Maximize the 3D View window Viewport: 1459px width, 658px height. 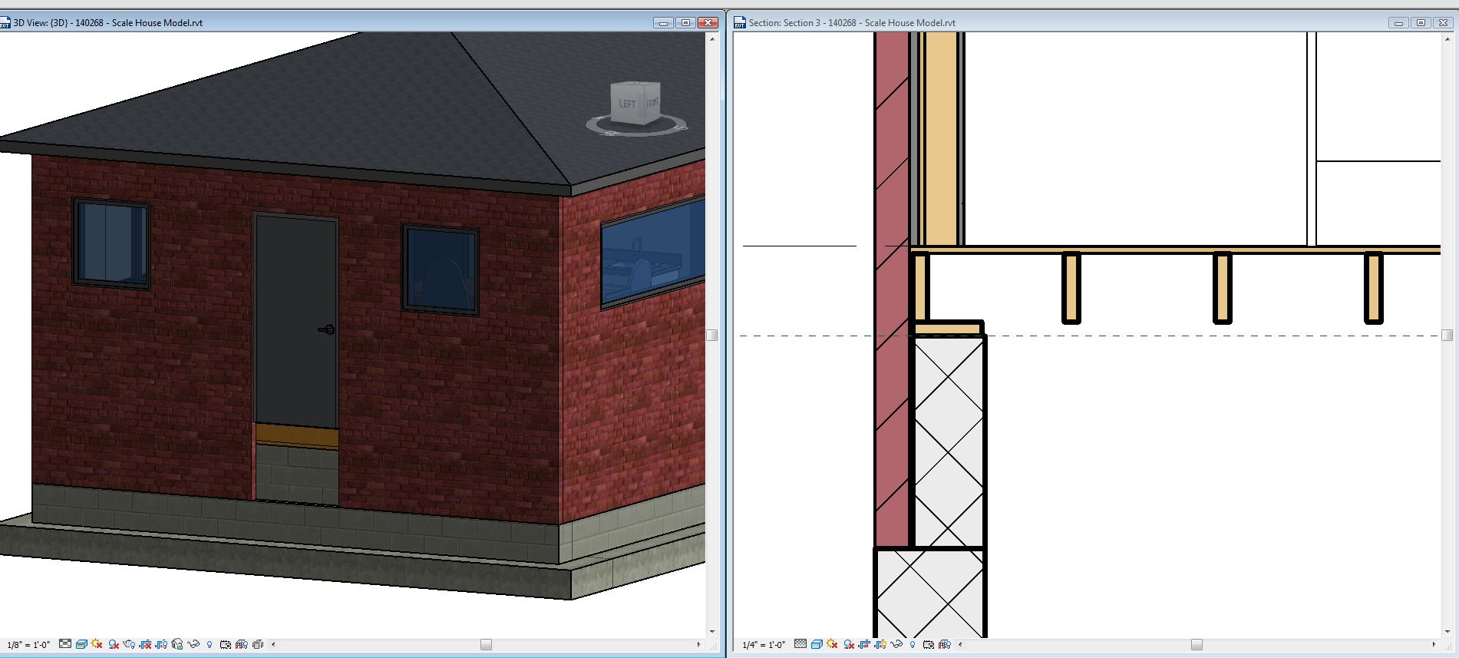(x=686, y=23)
